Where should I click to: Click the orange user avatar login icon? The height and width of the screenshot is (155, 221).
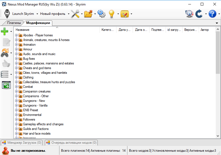point(6,151)
